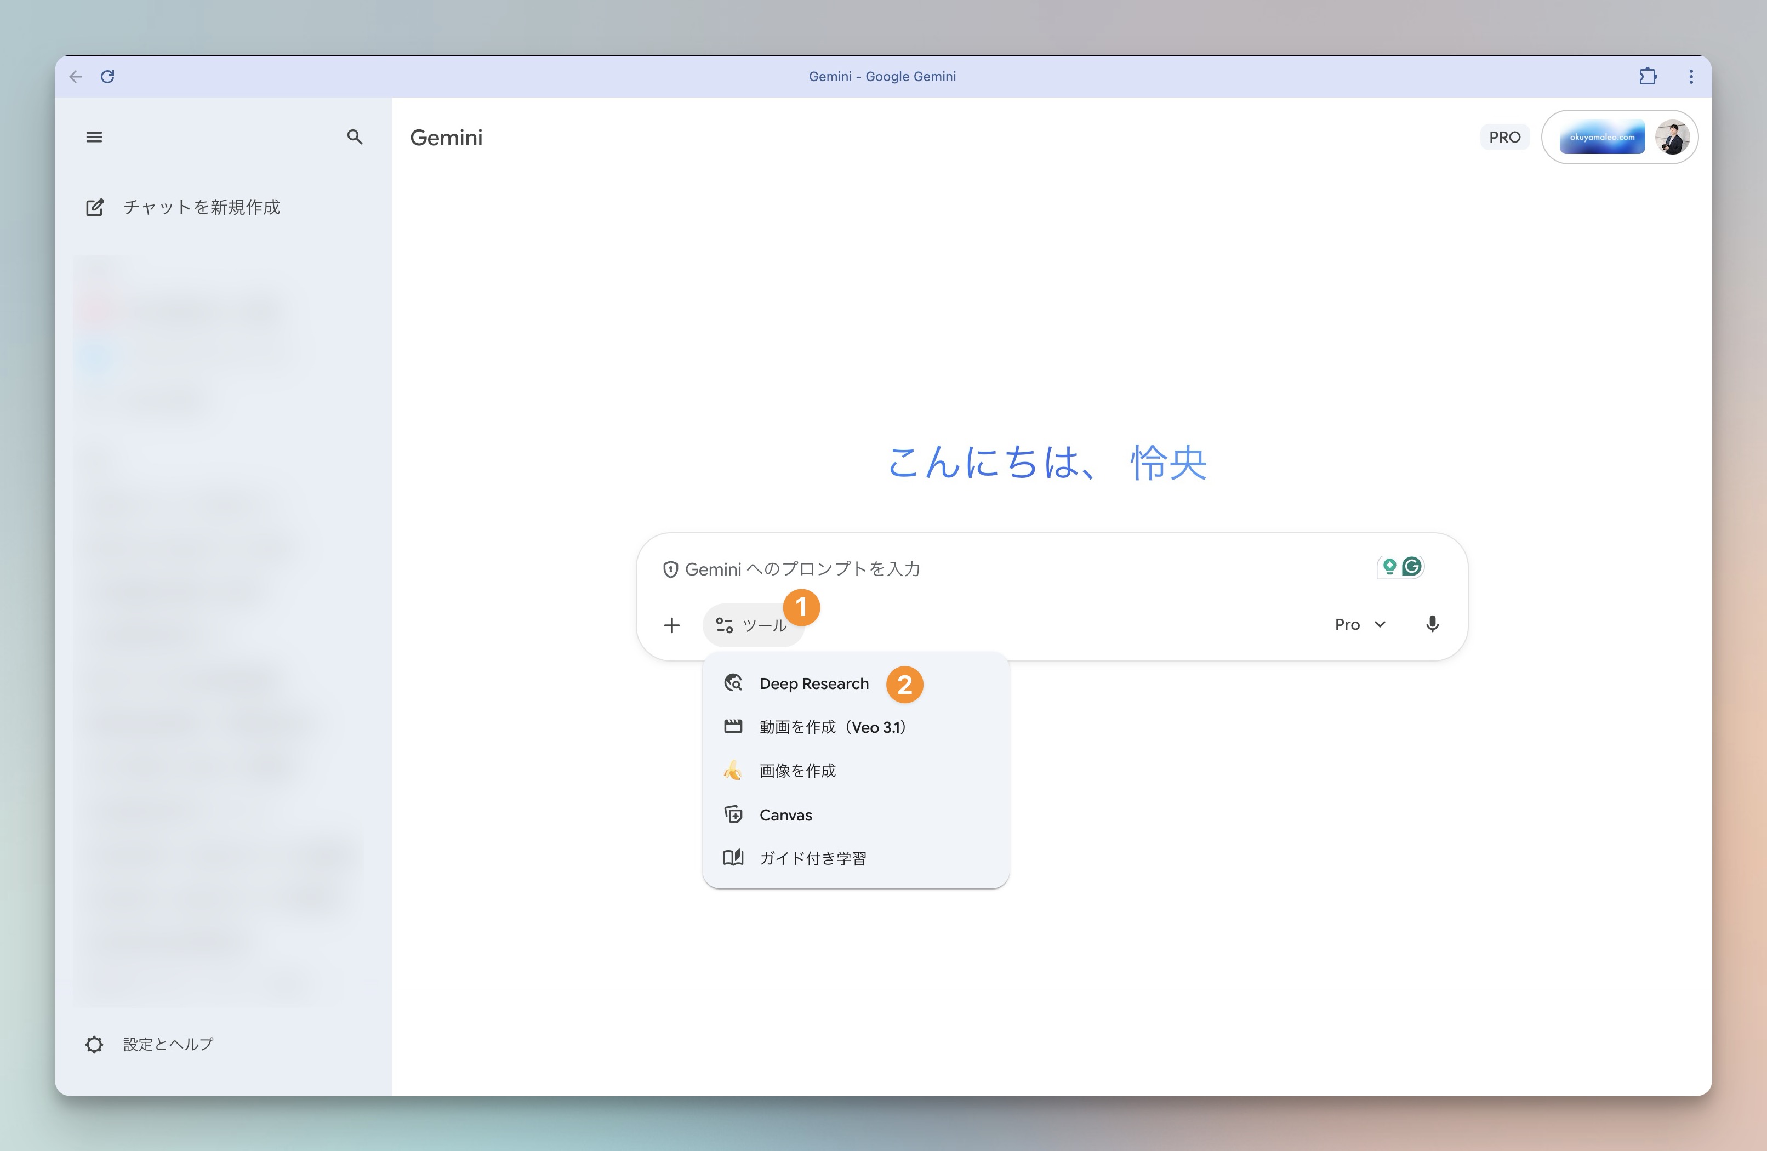Open the browser extensions menu
1767x1151 pixels.
click(1648, 76)
